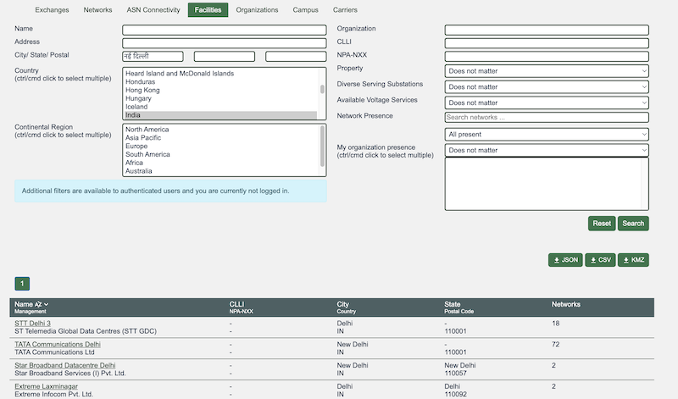Open Diverse Serving Substations dropdown

click(x=547, y=87)
